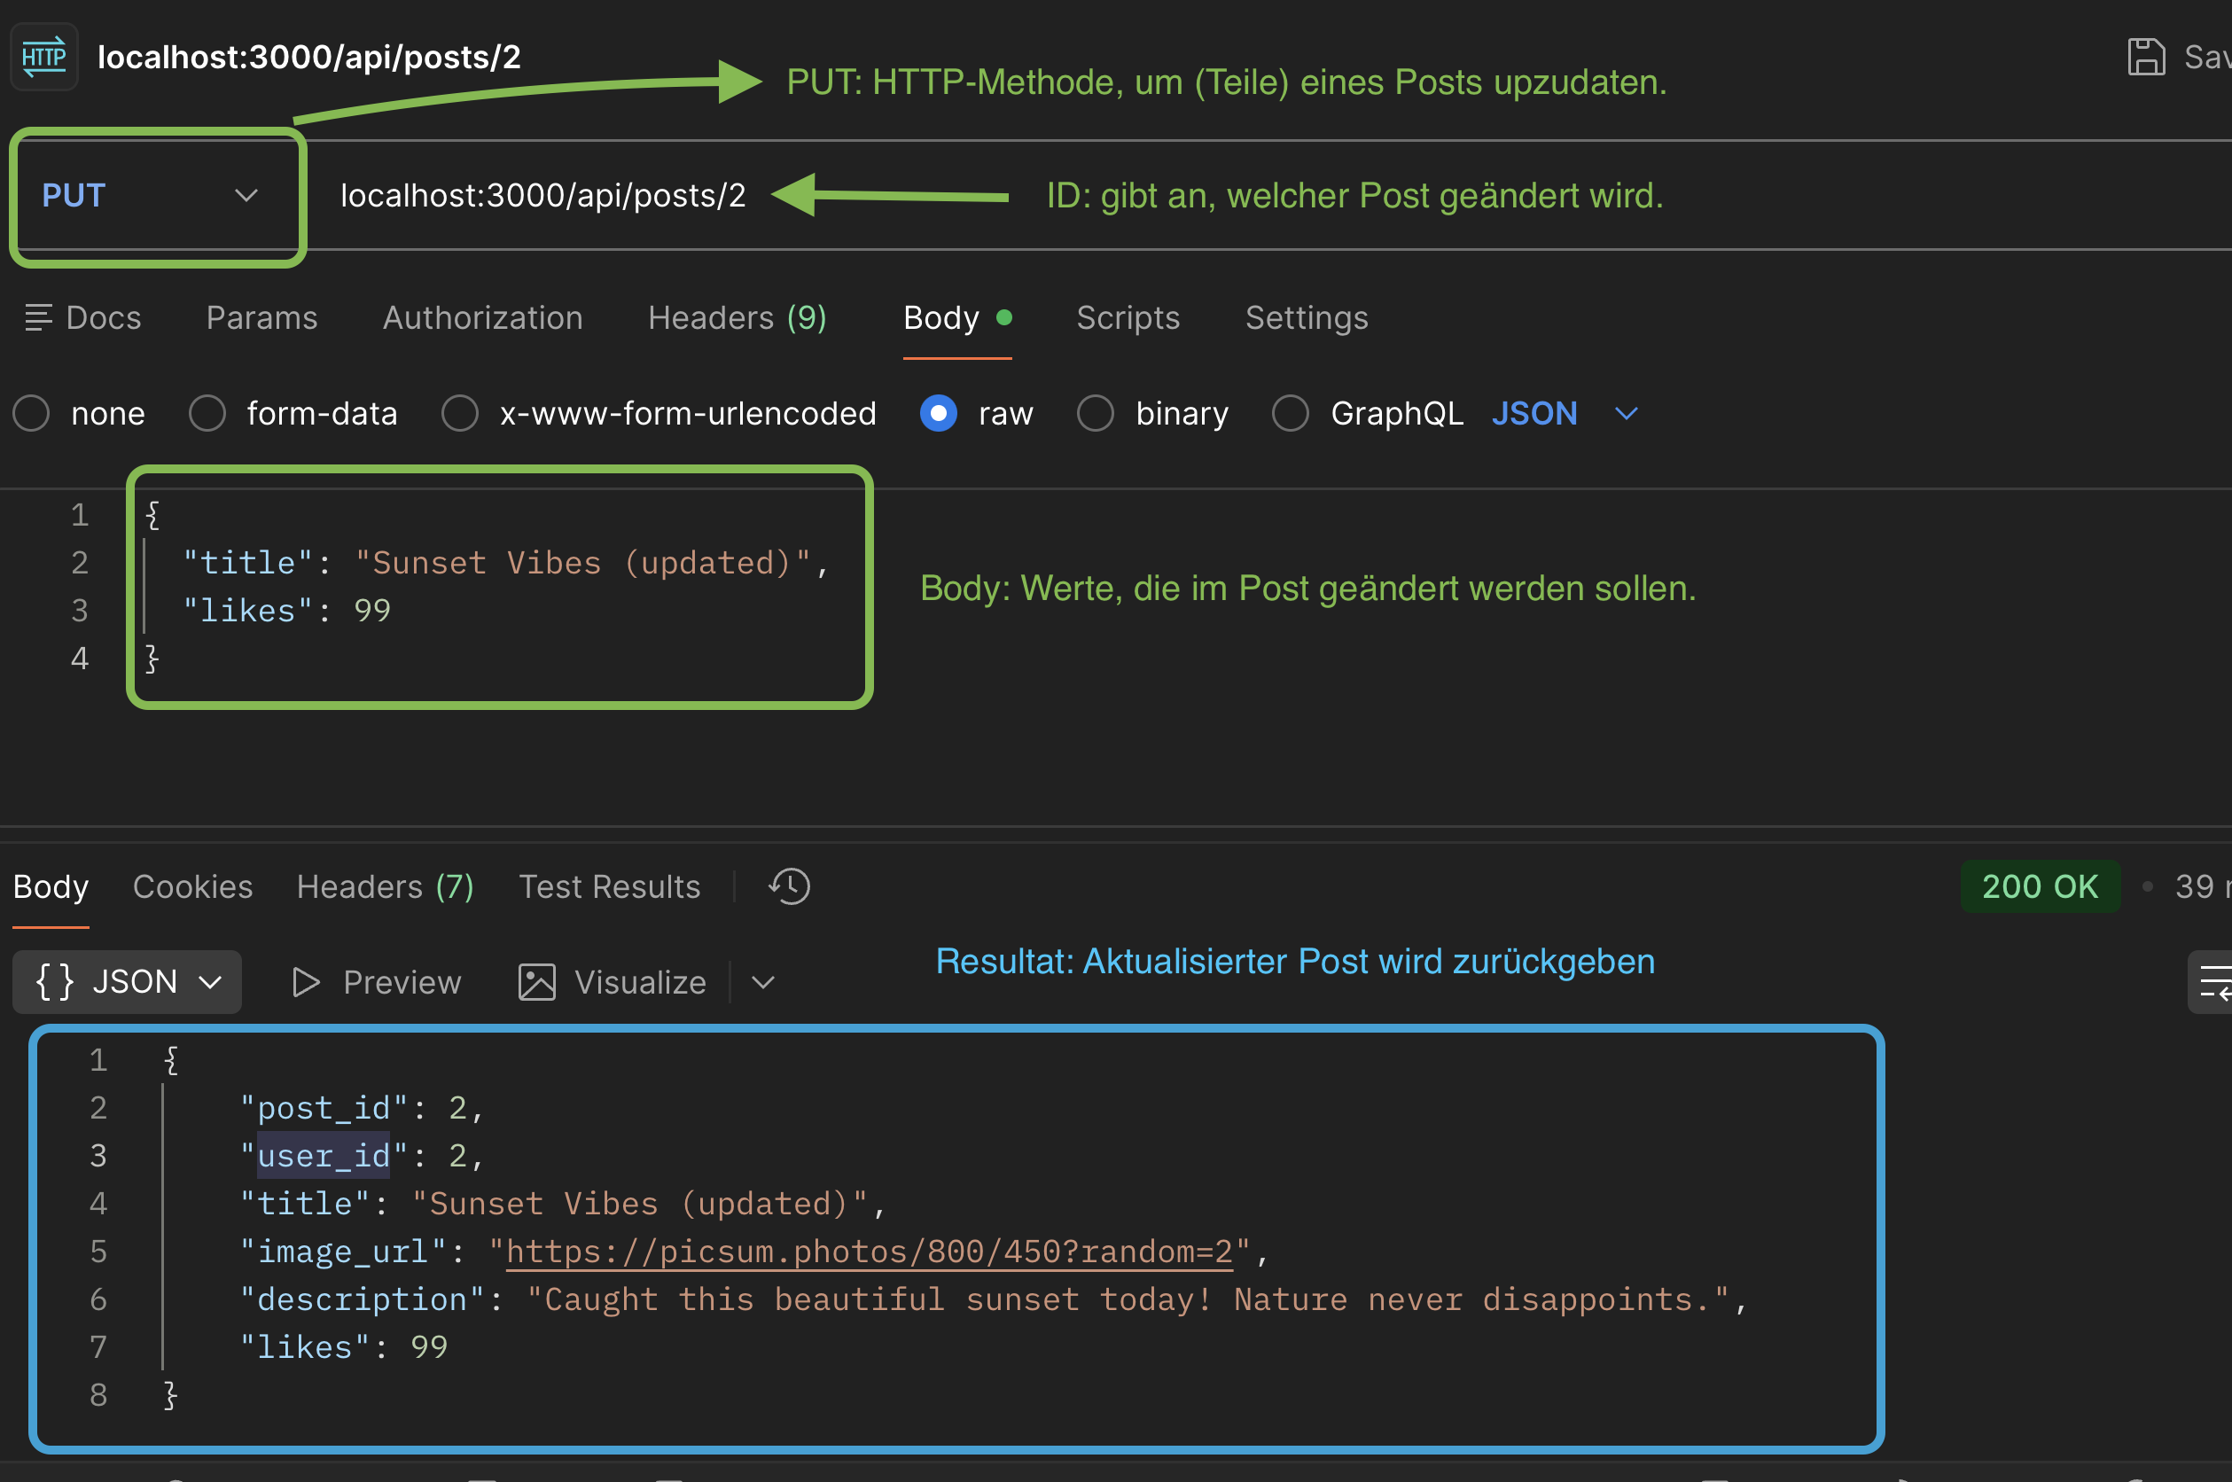Click the Visualize image icon

pyautogui.click(x=537, y=982)
